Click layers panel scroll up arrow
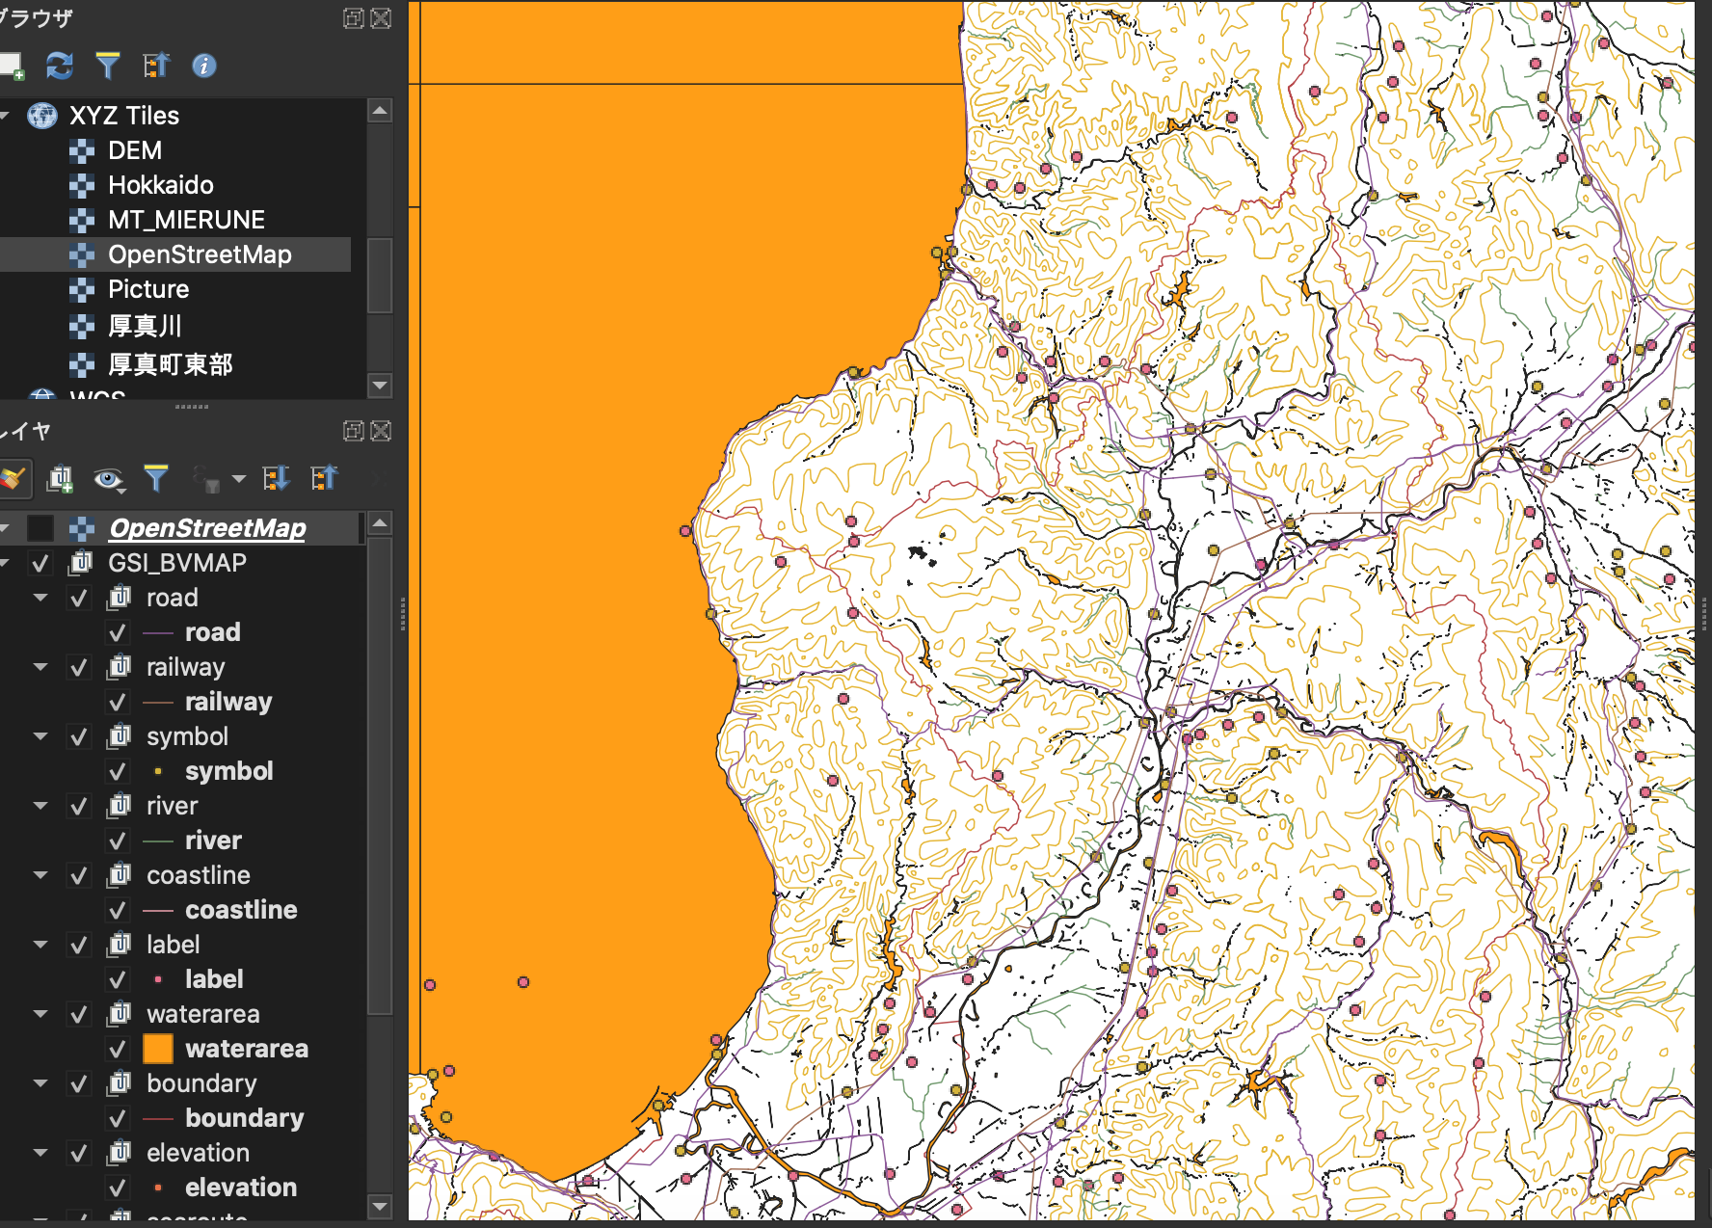 pyautogui.click(x=380, y=523)
